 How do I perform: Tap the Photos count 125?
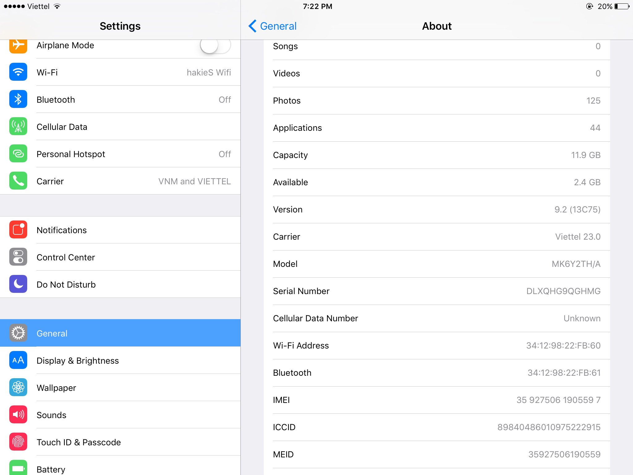[x=593, y=101]
